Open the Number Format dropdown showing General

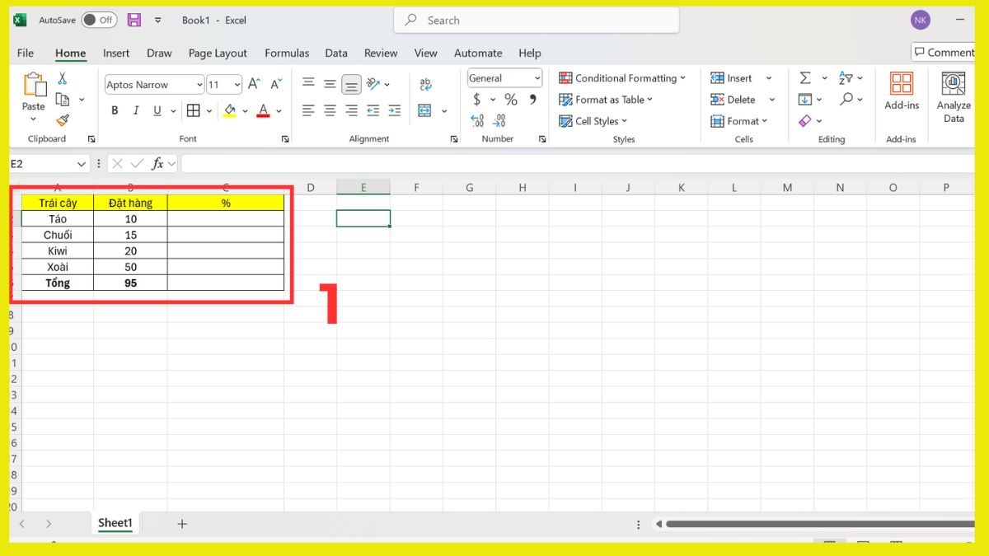504,77
